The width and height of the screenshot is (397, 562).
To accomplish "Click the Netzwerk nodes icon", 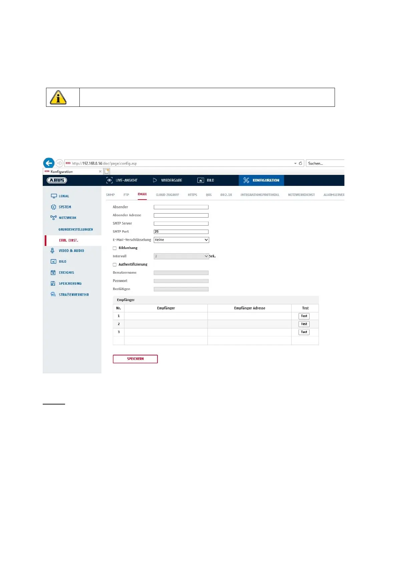I will (53, 218).
